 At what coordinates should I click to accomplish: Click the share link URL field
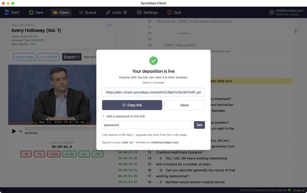[x=153, y=92]
